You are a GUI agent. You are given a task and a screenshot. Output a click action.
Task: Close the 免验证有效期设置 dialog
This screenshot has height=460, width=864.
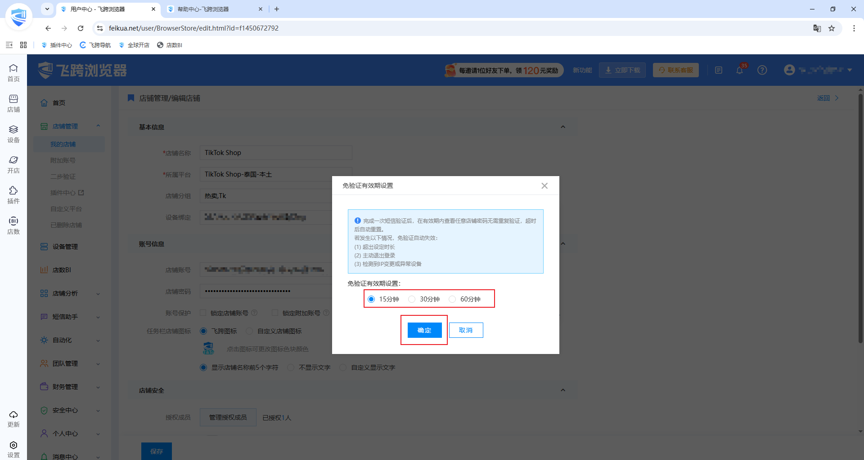pos(544,186)
